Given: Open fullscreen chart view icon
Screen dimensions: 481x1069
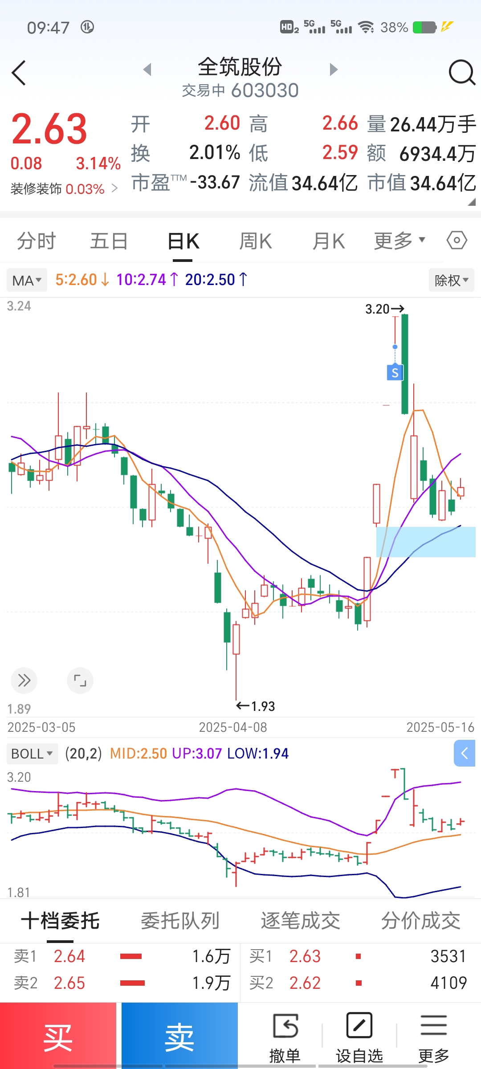Looking at the screenshot, I should click(80, 681).
